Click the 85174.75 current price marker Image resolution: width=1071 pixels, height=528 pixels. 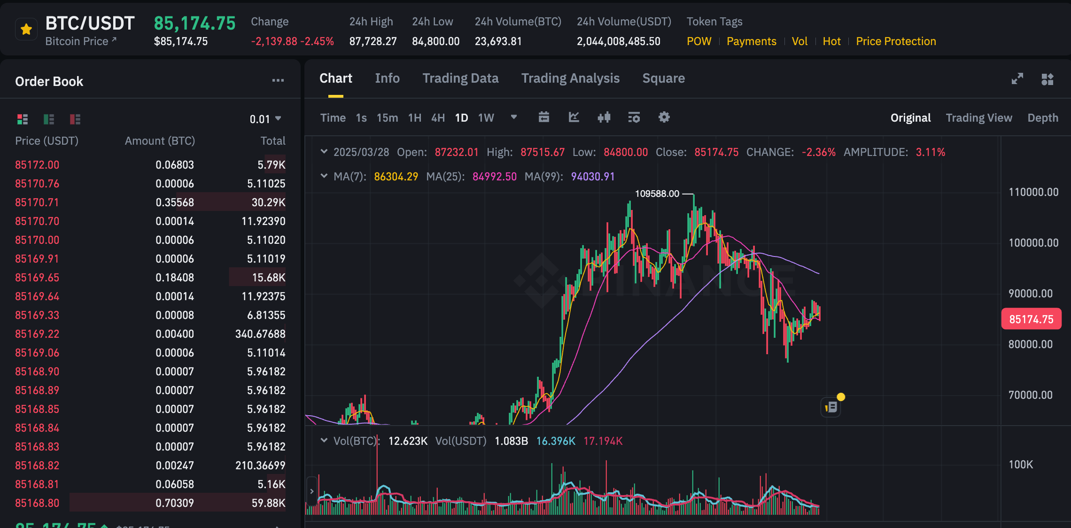1031,319
